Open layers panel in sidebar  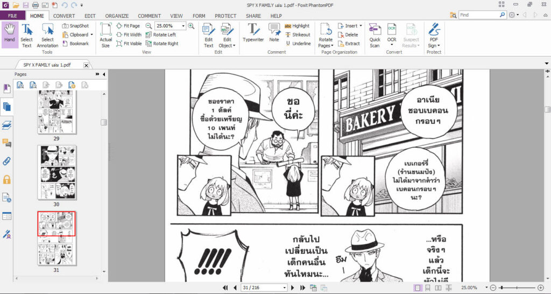(6, 125)
